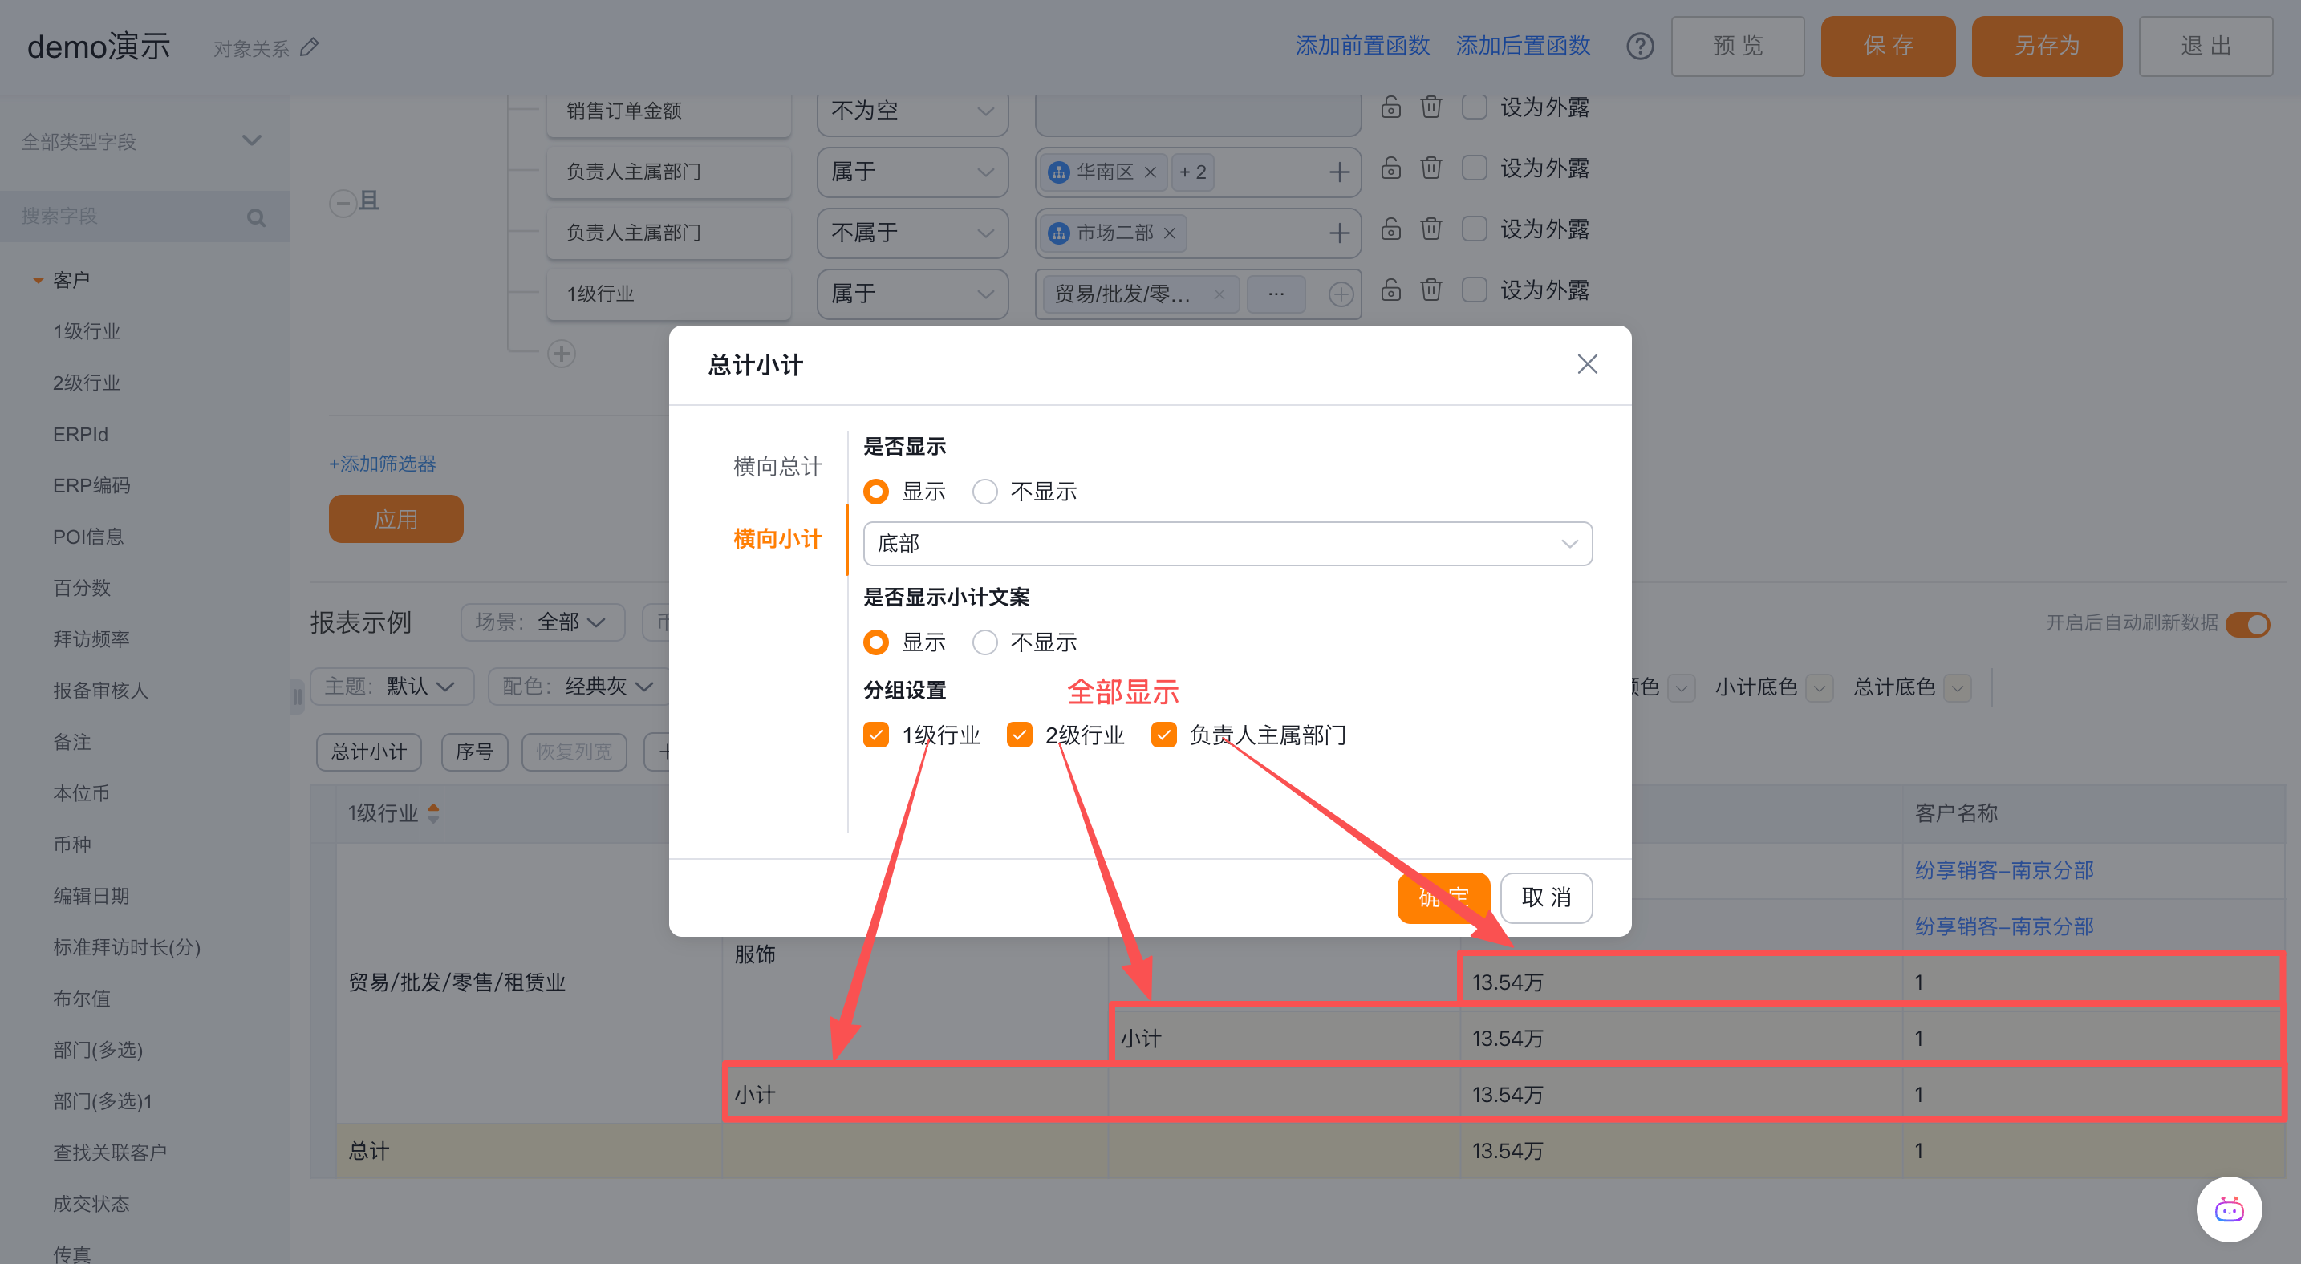
Task: Click lock icon on 1级行业 filter row
Action: point(1390,290)
